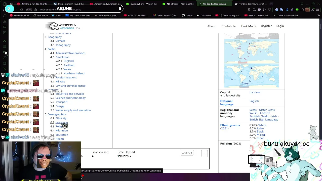The height and width of the screenshot is (181, 322).
Task: Click Login in the header
Action: tap(280, 26)
